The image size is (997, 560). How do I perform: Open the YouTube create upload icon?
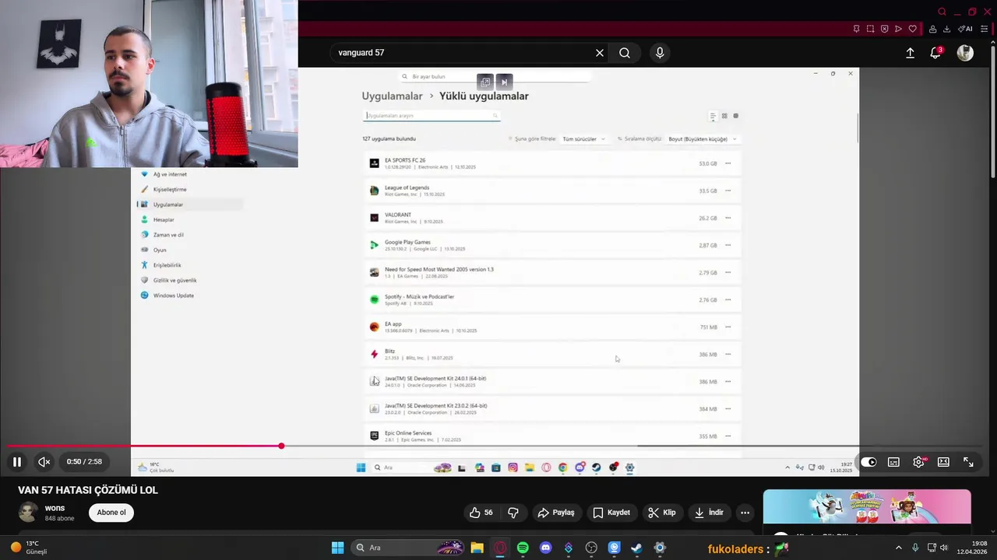[x=910, y=53]
